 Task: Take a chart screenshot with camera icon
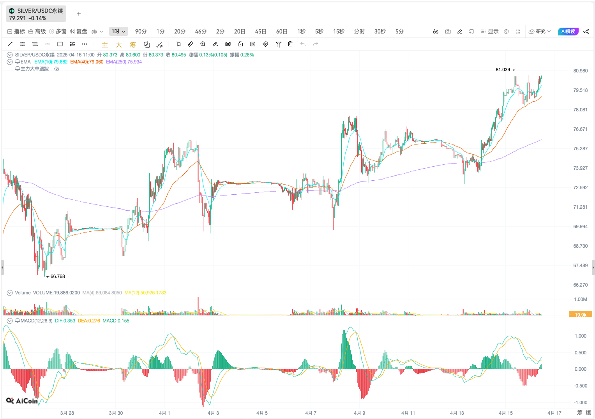448,32
